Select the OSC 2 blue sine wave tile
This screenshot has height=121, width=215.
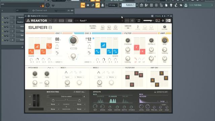pyautogui.click(x=97, y=51)
